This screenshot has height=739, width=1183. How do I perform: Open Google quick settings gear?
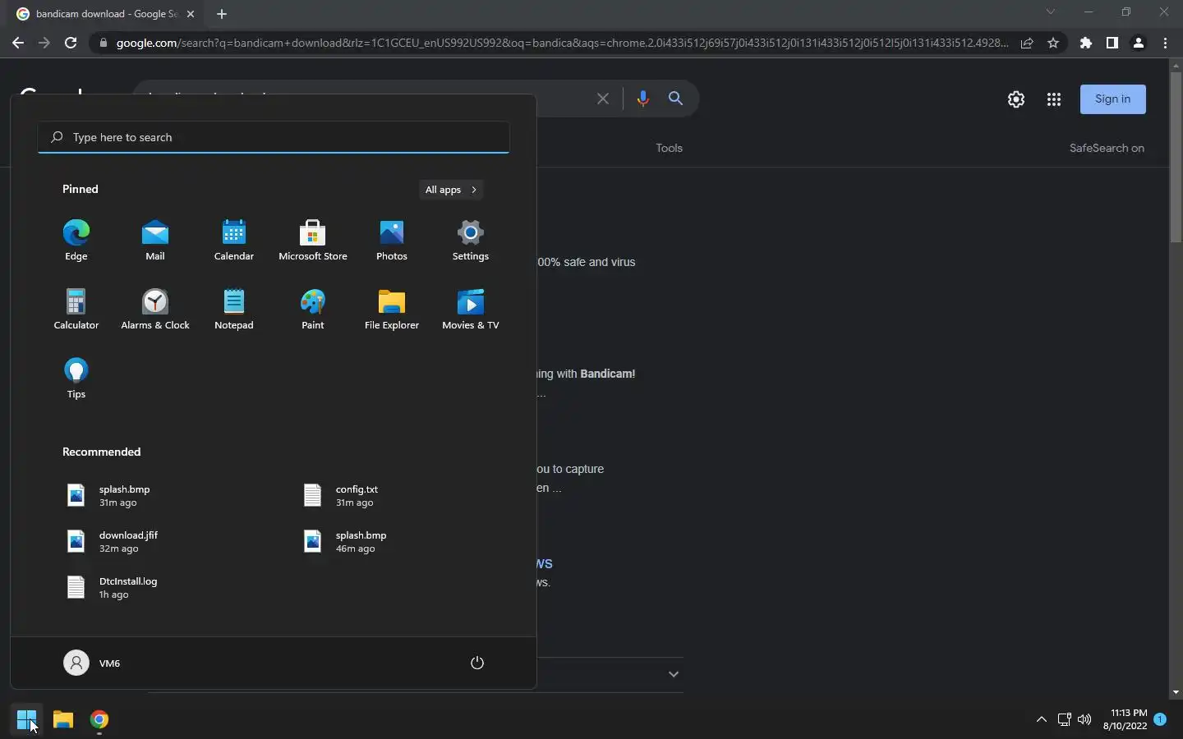point(1016,99)
